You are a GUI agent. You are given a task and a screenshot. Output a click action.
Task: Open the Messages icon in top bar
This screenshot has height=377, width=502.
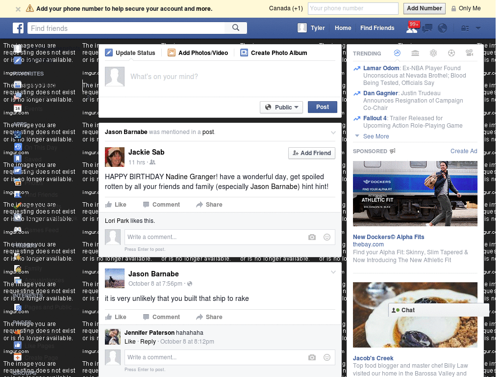tap(427, 28)
